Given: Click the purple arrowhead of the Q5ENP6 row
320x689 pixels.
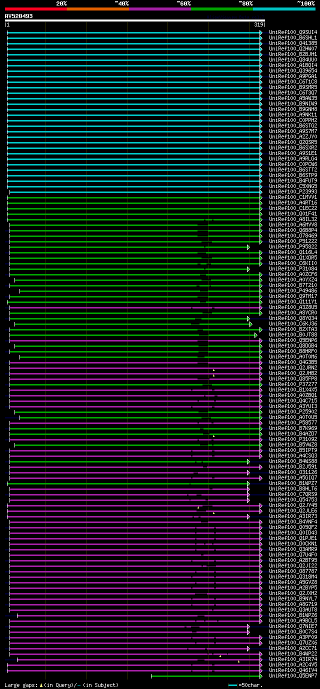Looking at the screenshot, I should coord(261,340).
